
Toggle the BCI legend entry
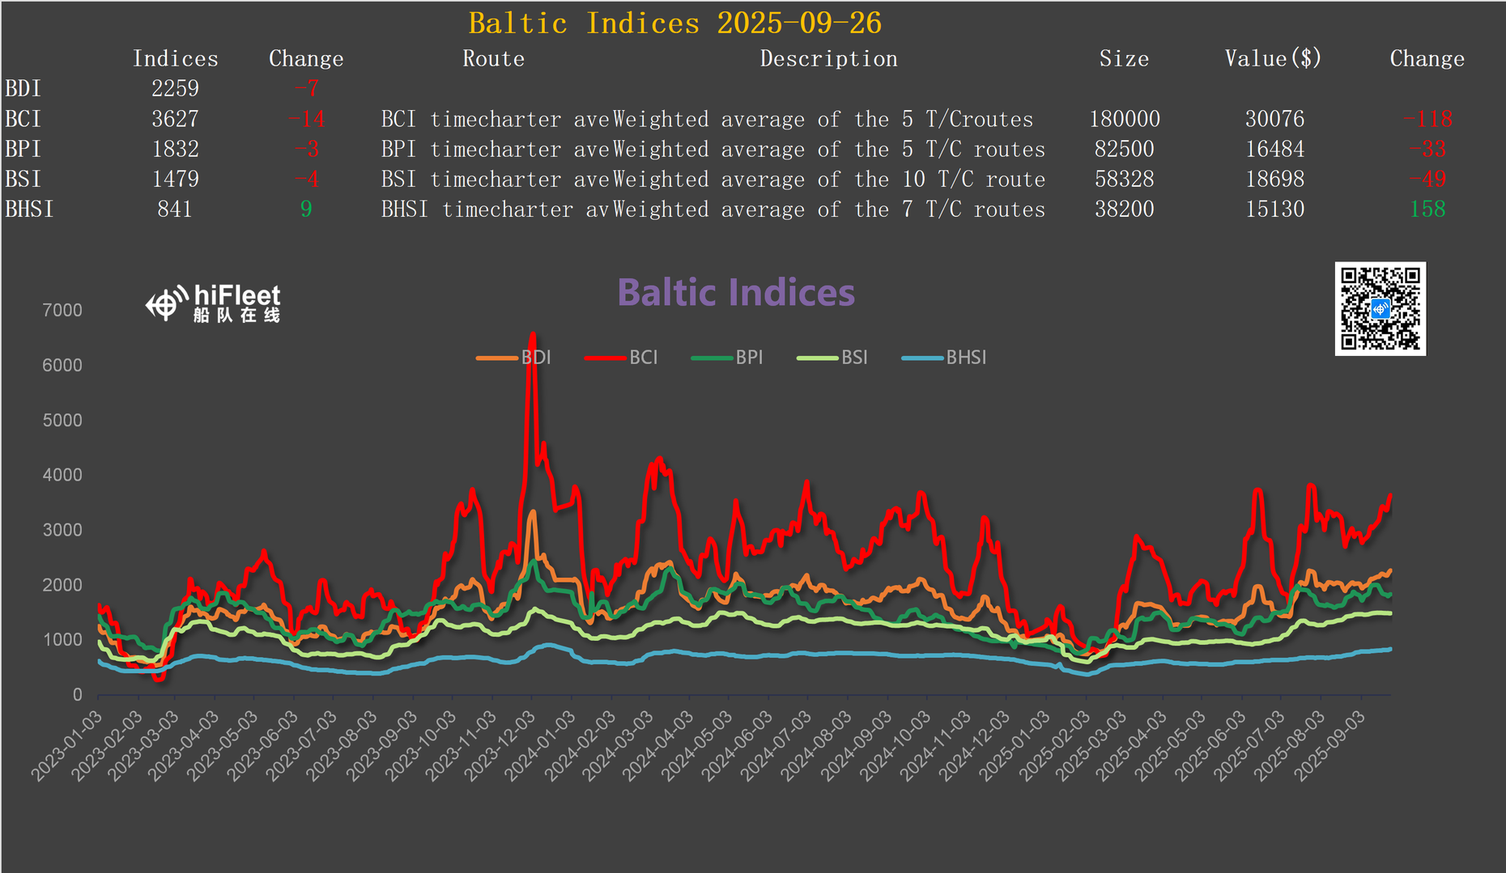pos(622,358)
